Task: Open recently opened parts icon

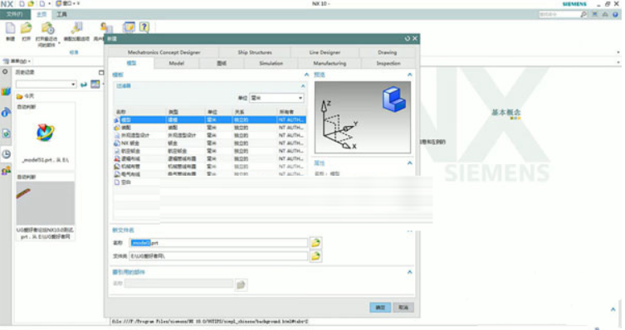Action: (47, 29)
